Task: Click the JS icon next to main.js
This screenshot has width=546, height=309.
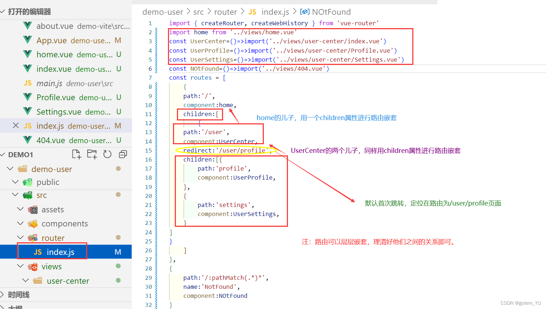Action: click(x=27, y=83)
